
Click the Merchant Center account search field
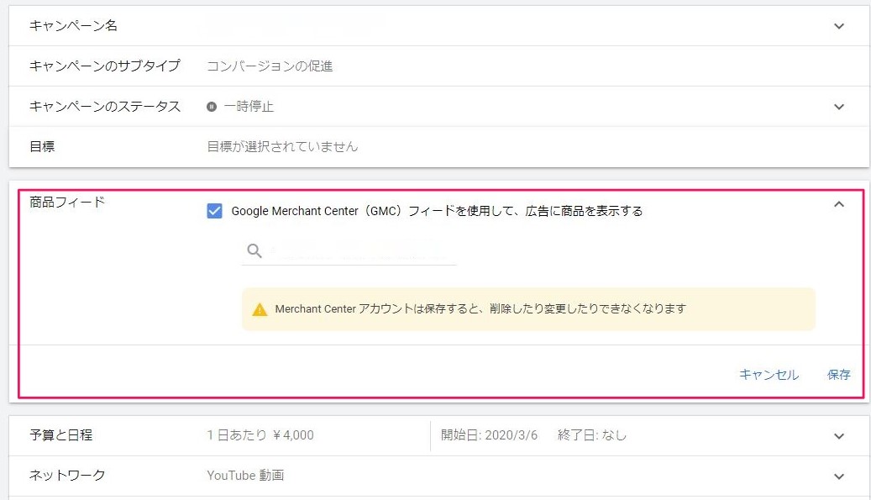click(361, 251)
